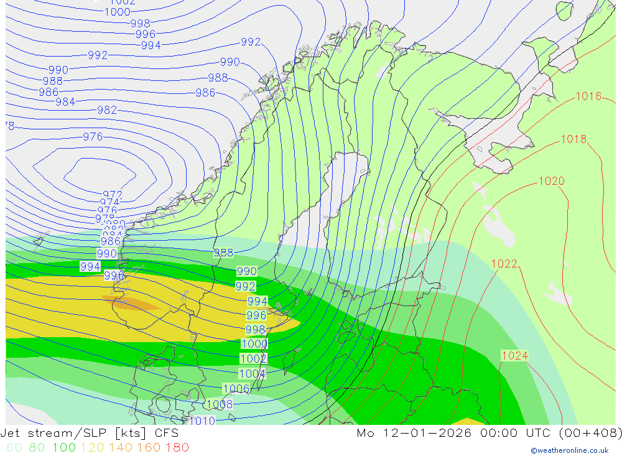Image resolution: width=622 pixels, height=456 pixels.
Task: Click the 972 low-pressure center label
Action: click(113, 195)
